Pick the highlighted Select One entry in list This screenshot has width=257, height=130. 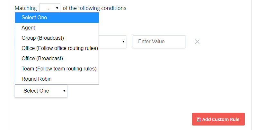pyautogui.click(x=57, y=18)
